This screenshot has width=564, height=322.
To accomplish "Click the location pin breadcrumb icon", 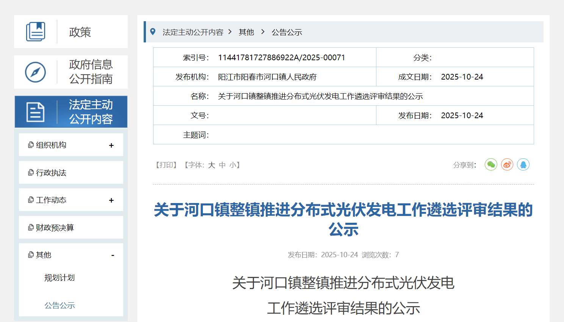I will pos(153,32).
